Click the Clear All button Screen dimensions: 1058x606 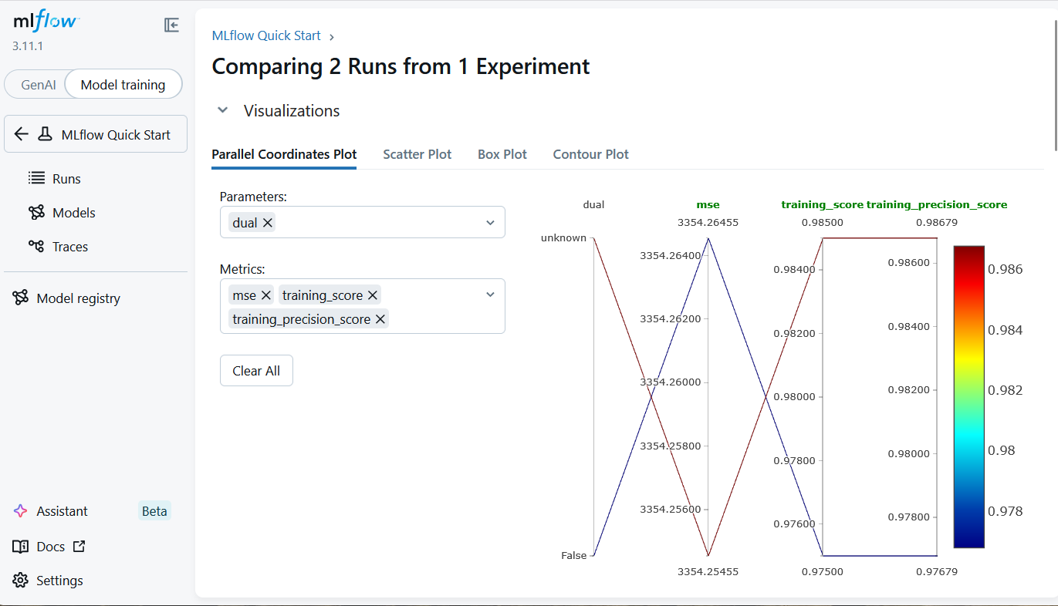click(x=256, y=371)
